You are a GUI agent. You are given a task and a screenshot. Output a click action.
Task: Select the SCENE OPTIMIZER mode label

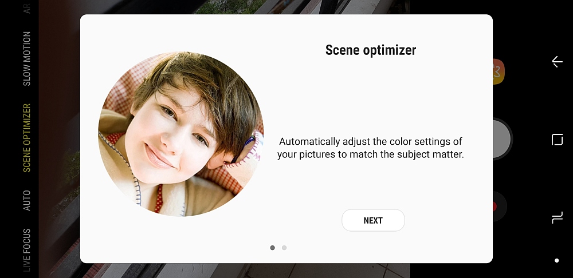point(27,138)
